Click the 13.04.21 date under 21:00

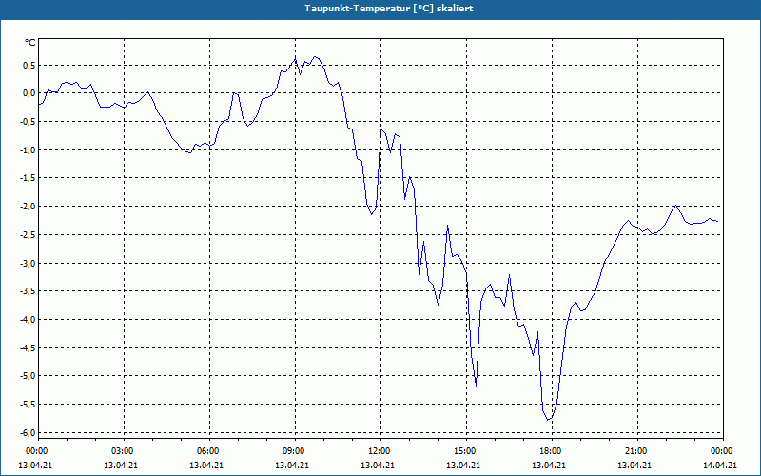[634, 466]
